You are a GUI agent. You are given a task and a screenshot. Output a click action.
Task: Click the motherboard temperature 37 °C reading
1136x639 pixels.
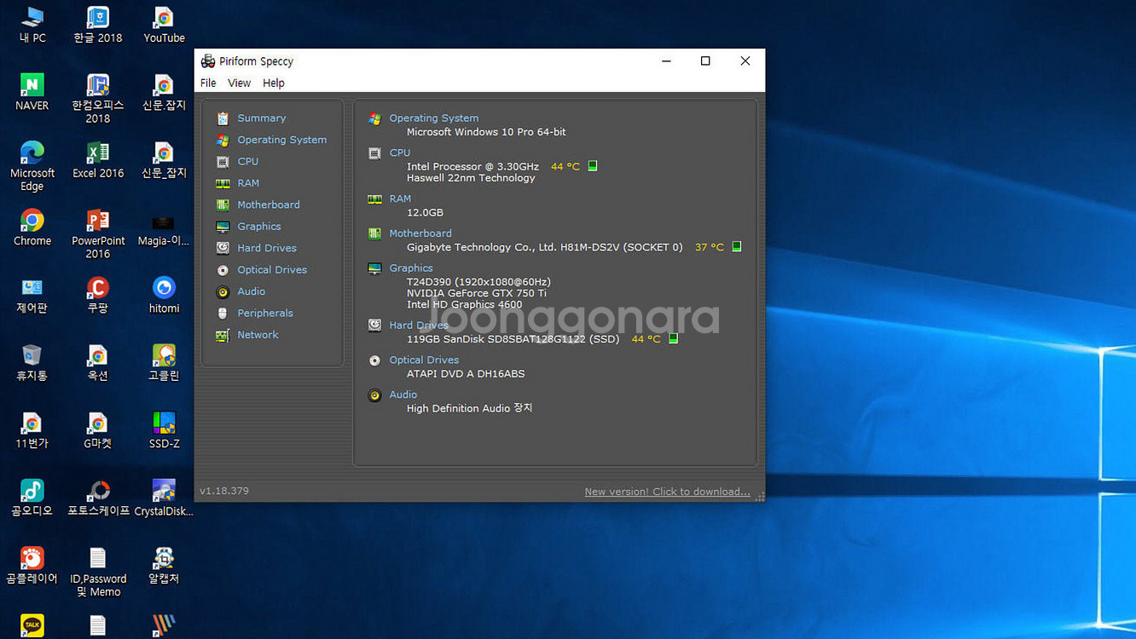pyautogui.click(x=709, y=247)
